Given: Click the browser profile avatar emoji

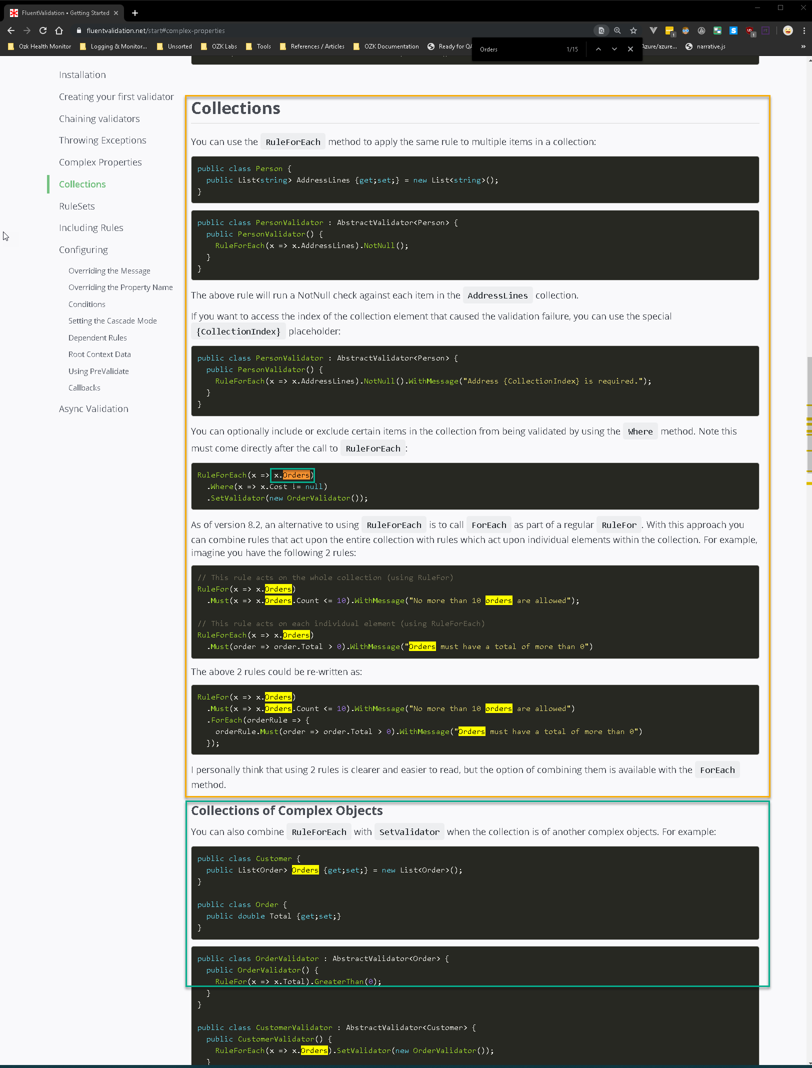Looking at the screenshot, I should point(787,30).
